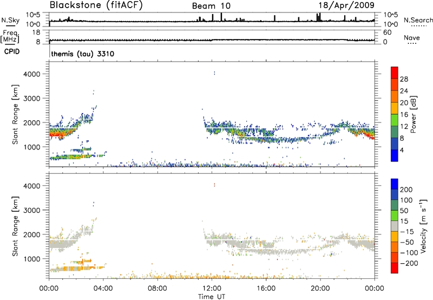This screenshot has height=300, width=433.
Task: Click the '04:00' time tick label
Action: (103, 289)
